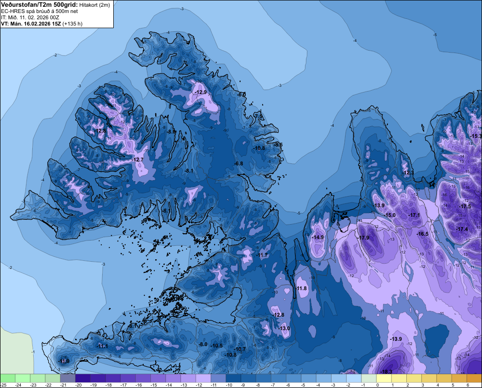Click the -18.3 temperature value
482x388 pixels.
click(x=387, y=372)
